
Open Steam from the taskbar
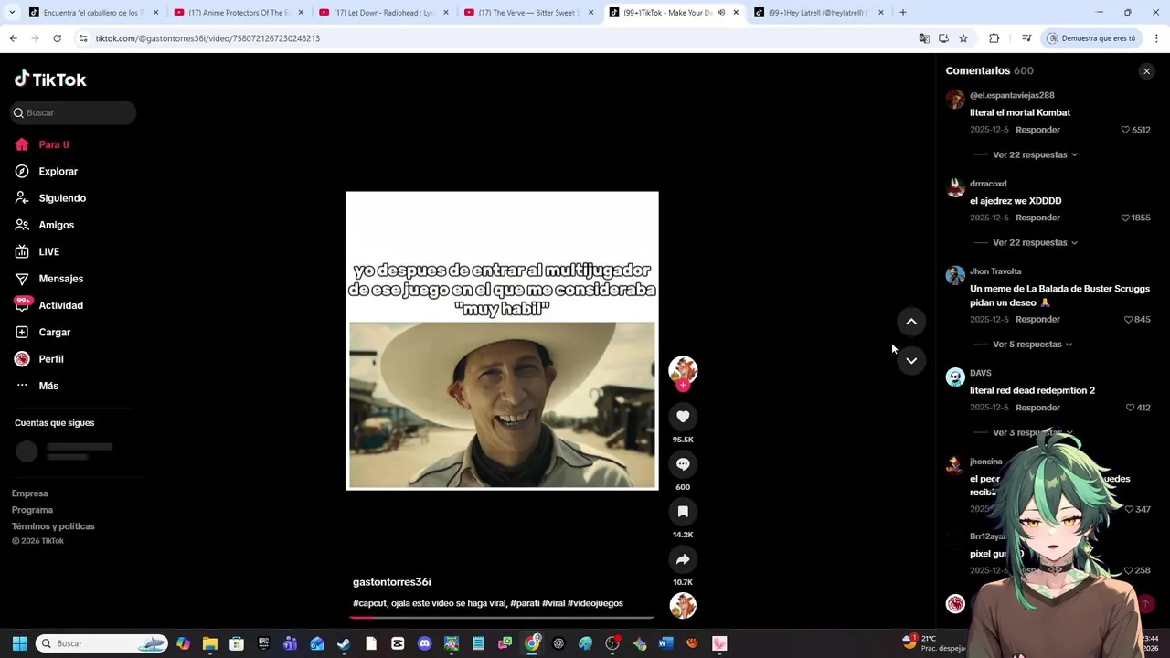pos(344,643)
